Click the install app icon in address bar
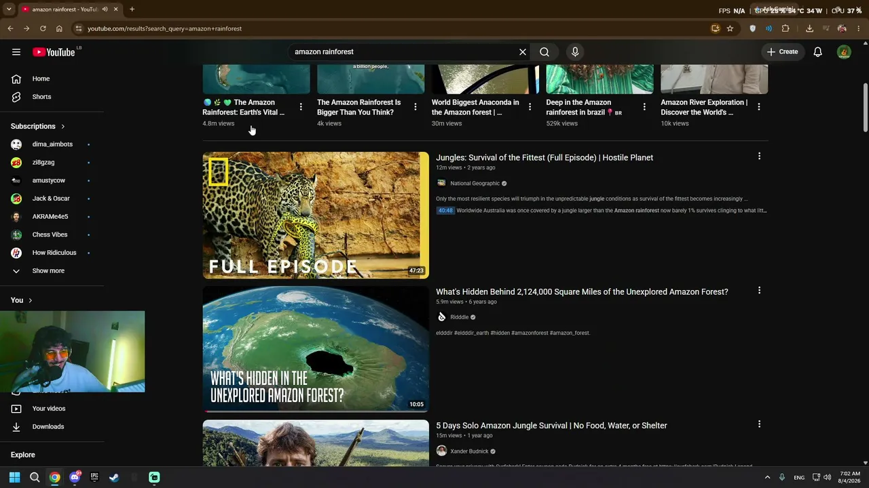 [715, 28]
